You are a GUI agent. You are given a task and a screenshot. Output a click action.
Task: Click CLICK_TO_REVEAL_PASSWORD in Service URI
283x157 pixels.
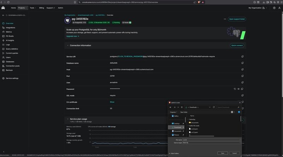[x=131, y=57]
